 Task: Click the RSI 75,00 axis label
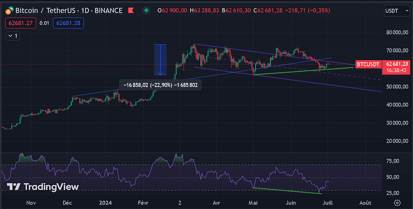[392, 161]
